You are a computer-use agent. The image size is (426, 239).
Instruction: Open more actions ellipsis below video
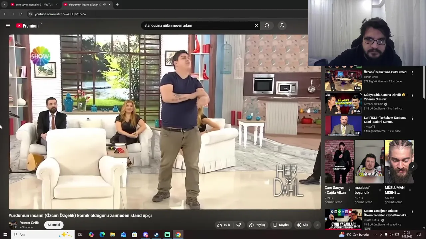[317, 225]
